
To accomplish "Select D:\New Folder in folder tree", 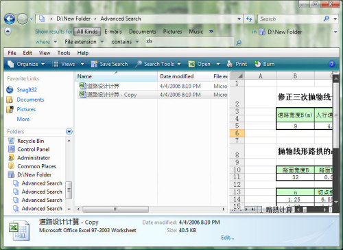I will tap(34, 174).
